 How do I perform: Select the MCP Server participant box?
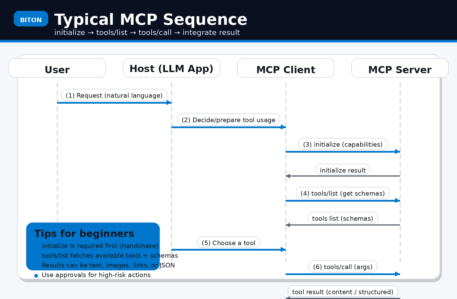(400, 68)
